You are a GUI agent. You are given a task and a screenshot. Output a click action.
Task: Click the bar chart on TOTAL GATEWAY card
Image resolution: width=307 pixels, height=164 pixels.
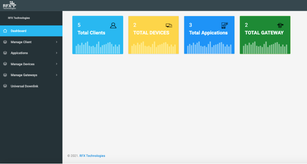[265, 47]
